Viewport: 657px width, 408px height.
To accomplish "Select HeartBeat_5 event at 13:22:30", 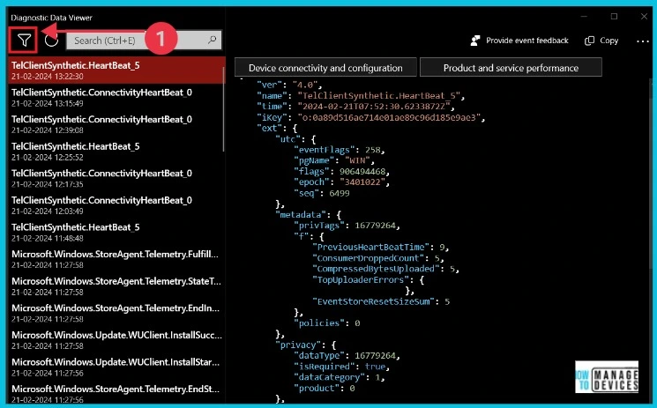I will (x=116, y=70).
